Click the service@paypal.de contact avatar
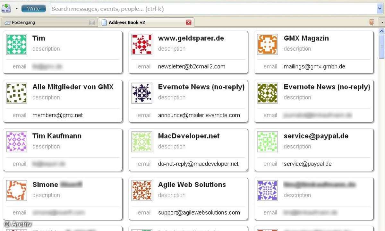The height and width of the screenshot is (231, 385). coord(268,142)
